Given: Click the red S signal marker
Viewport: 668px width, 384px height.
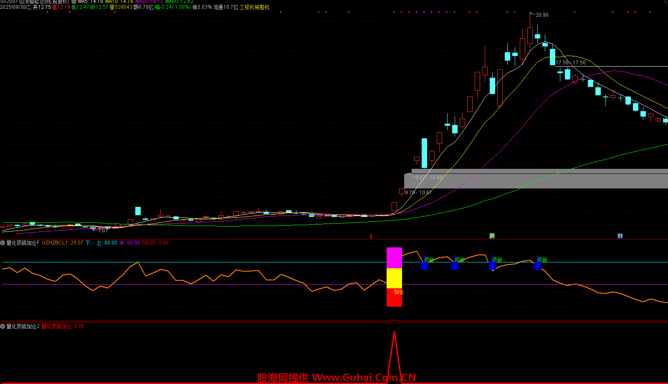Looking at the screenshot, I should [371, 237].
